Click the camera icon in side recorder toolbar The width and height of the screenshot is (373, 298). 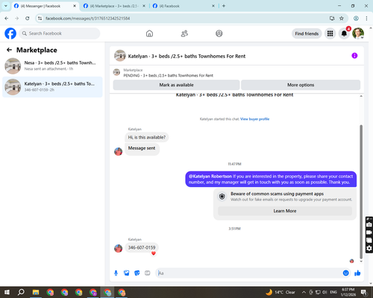click(369, 224)
